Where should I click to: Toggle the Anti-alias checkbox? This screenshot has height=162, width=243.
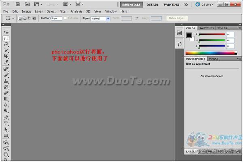(65, 18)
